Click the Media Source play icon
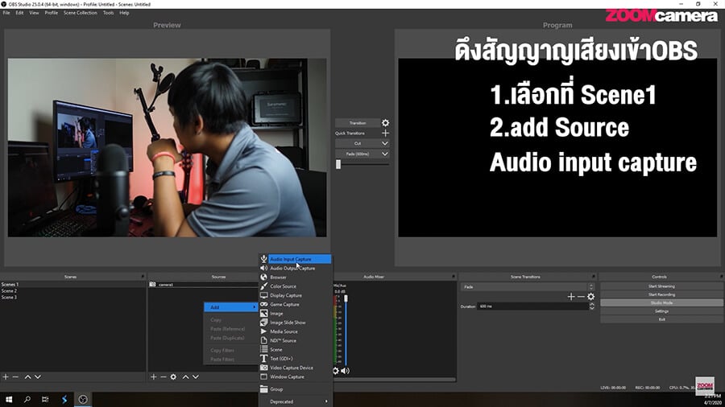 (x=263, y=331)
